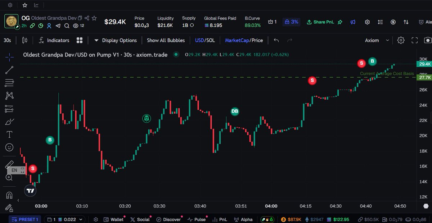Click the OG token avatar image
The image size is (432, 223).
tap(12, 21)
